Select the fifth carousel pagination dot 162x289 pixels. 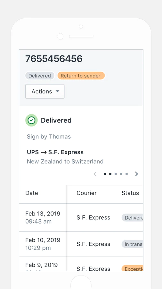(x=126, y=174)
